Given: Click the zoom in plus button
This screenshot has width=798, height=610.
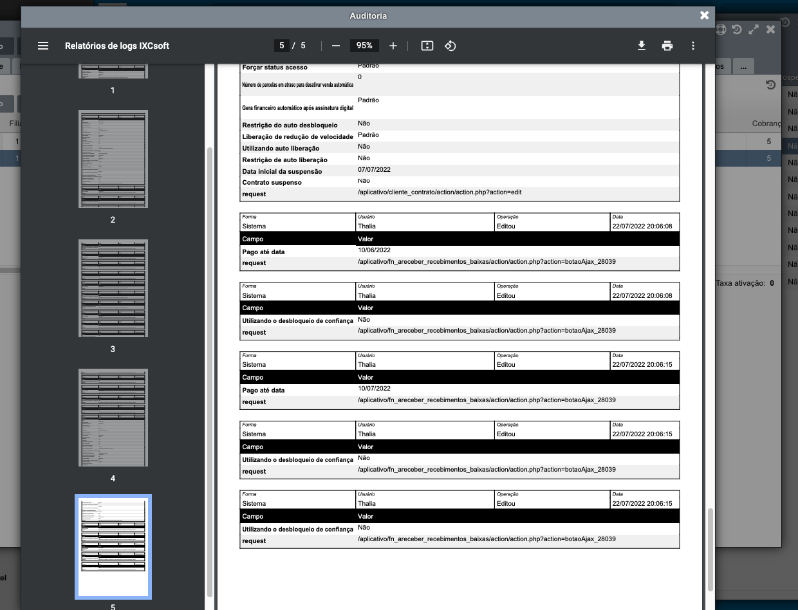Looking at the screenshot, I should (x=393, y=46).
